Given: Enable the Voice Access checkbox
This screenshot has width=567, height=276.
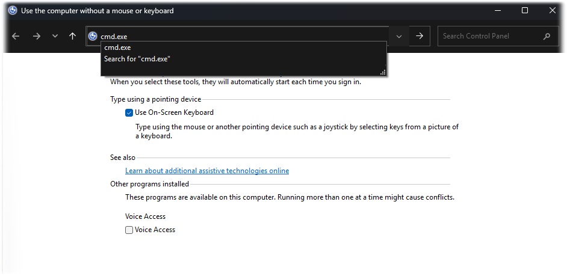Looking at the screenshot, I should pyautogui.click(x=129, y=230).
